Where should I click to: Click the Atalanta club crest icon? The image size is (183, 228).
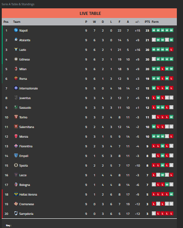[x=16, y=39]
